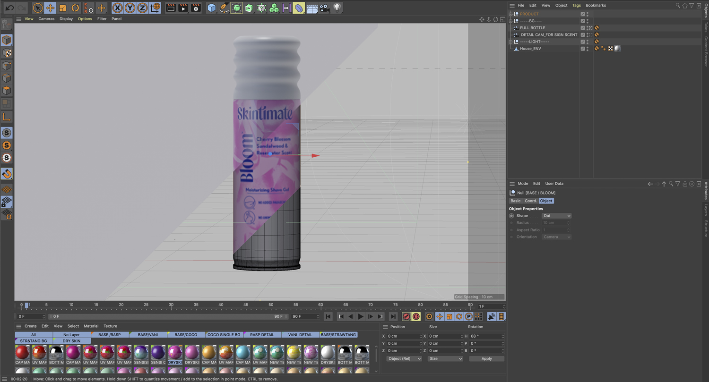
Task: Open the Object (Rel) coordinate dropdown
Action: (404, 359)
